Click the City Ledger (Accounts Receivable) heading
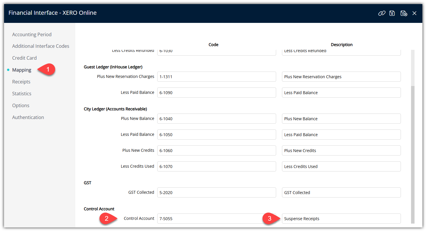This screenshot has width=427, height=232. click(115, 109)
